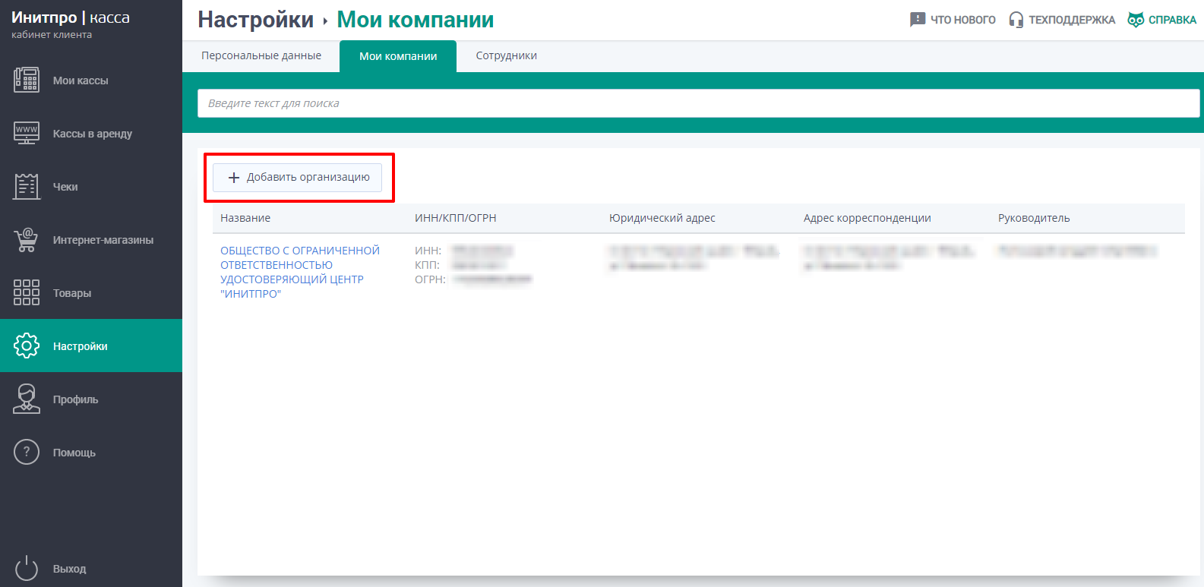
Task: Open the Справка owl icon
Action: click(x=1136, y=20)
